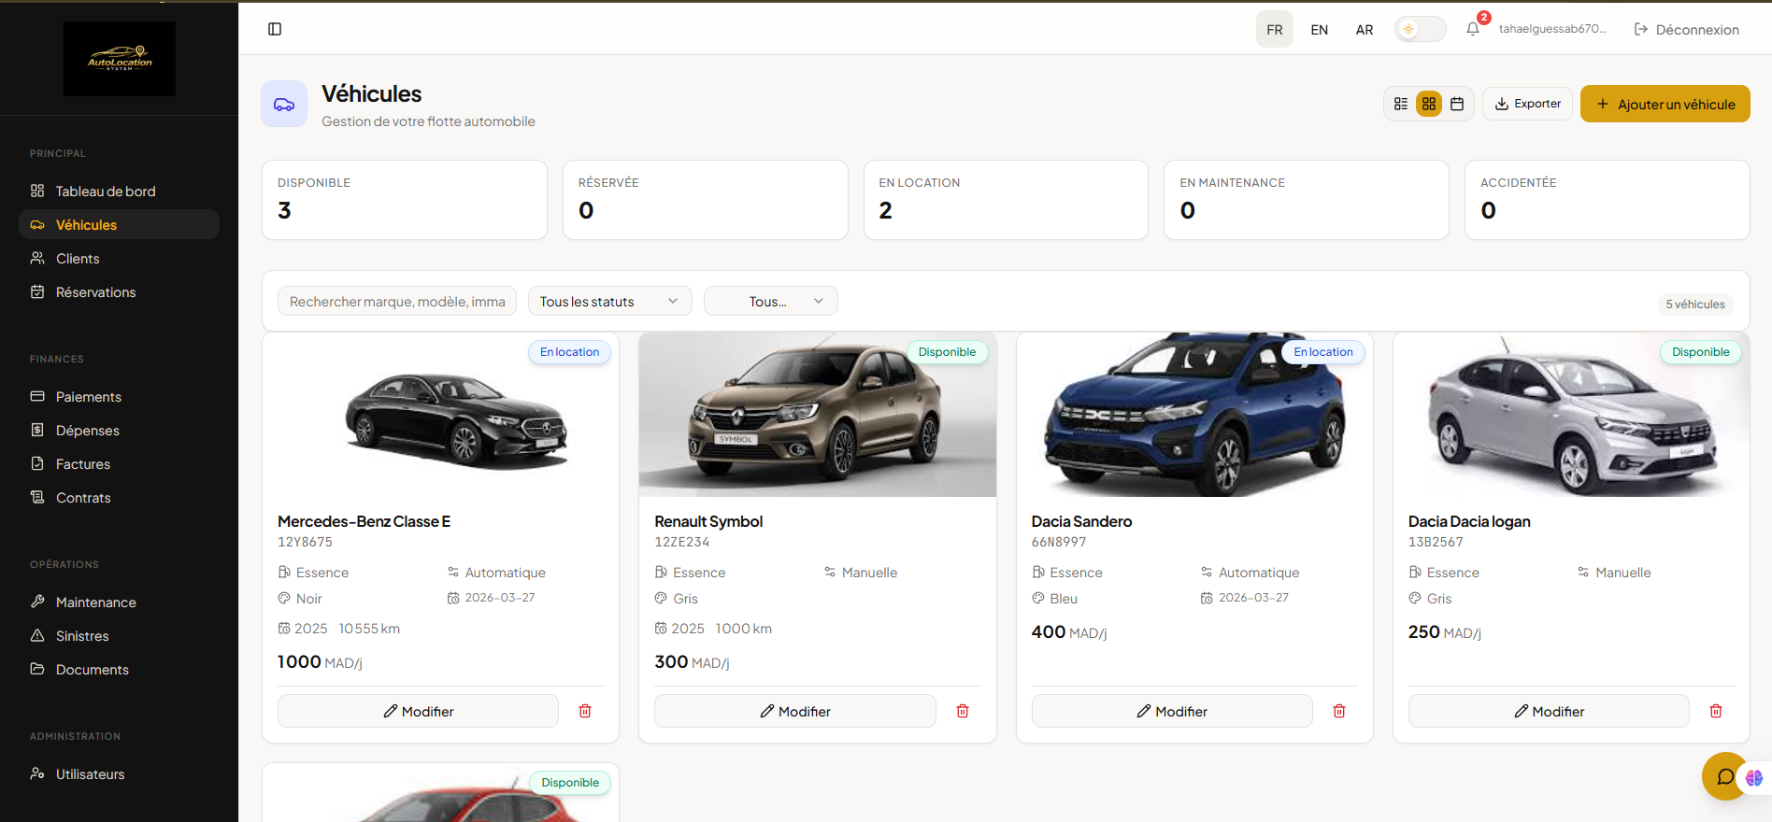Switch to calendar view icon
1772x822 pixels.
tap(1457, 104)
